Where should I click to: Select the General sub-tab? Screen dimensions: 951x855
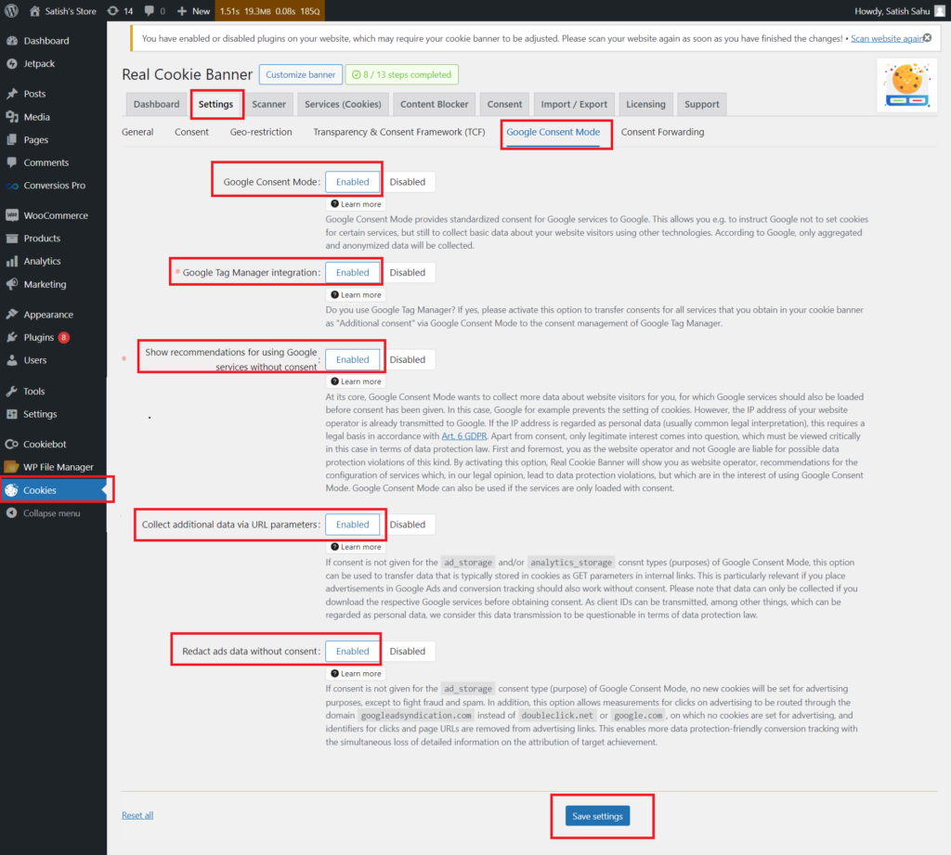(137, 132)
